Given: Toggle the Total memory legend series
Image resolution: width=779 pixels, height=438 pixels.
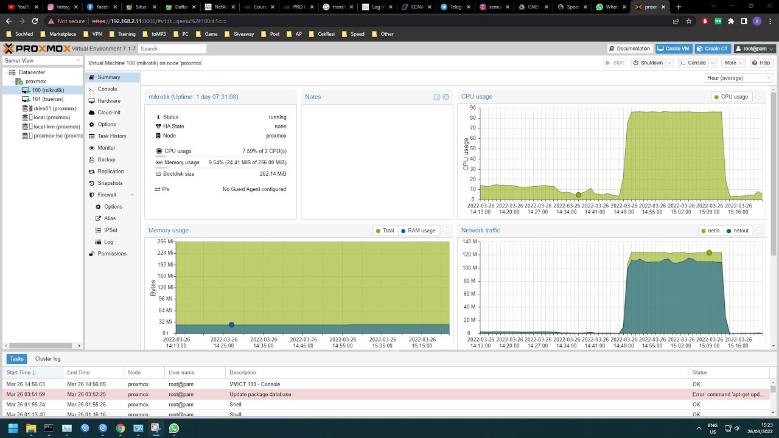Looking at the screenshot, I should [385, 231].
